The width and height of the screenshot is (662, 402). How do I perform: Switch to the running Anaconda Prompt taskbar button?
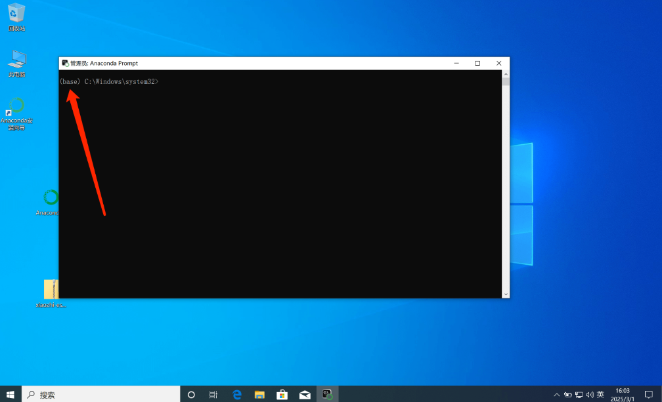click(326, 394)
